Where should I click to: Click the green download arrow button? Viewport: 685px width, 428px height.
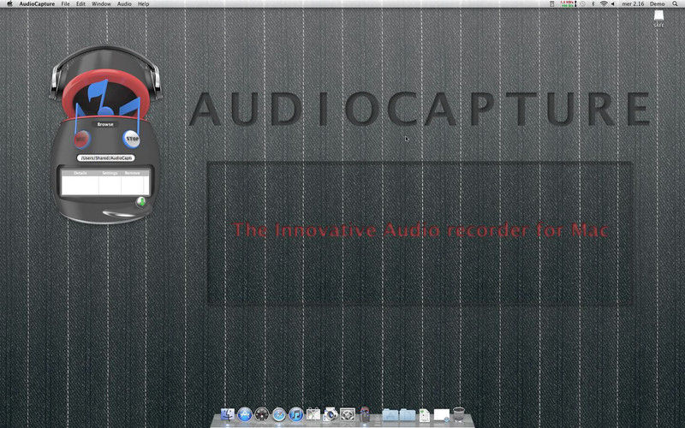(x=141, y=202)
